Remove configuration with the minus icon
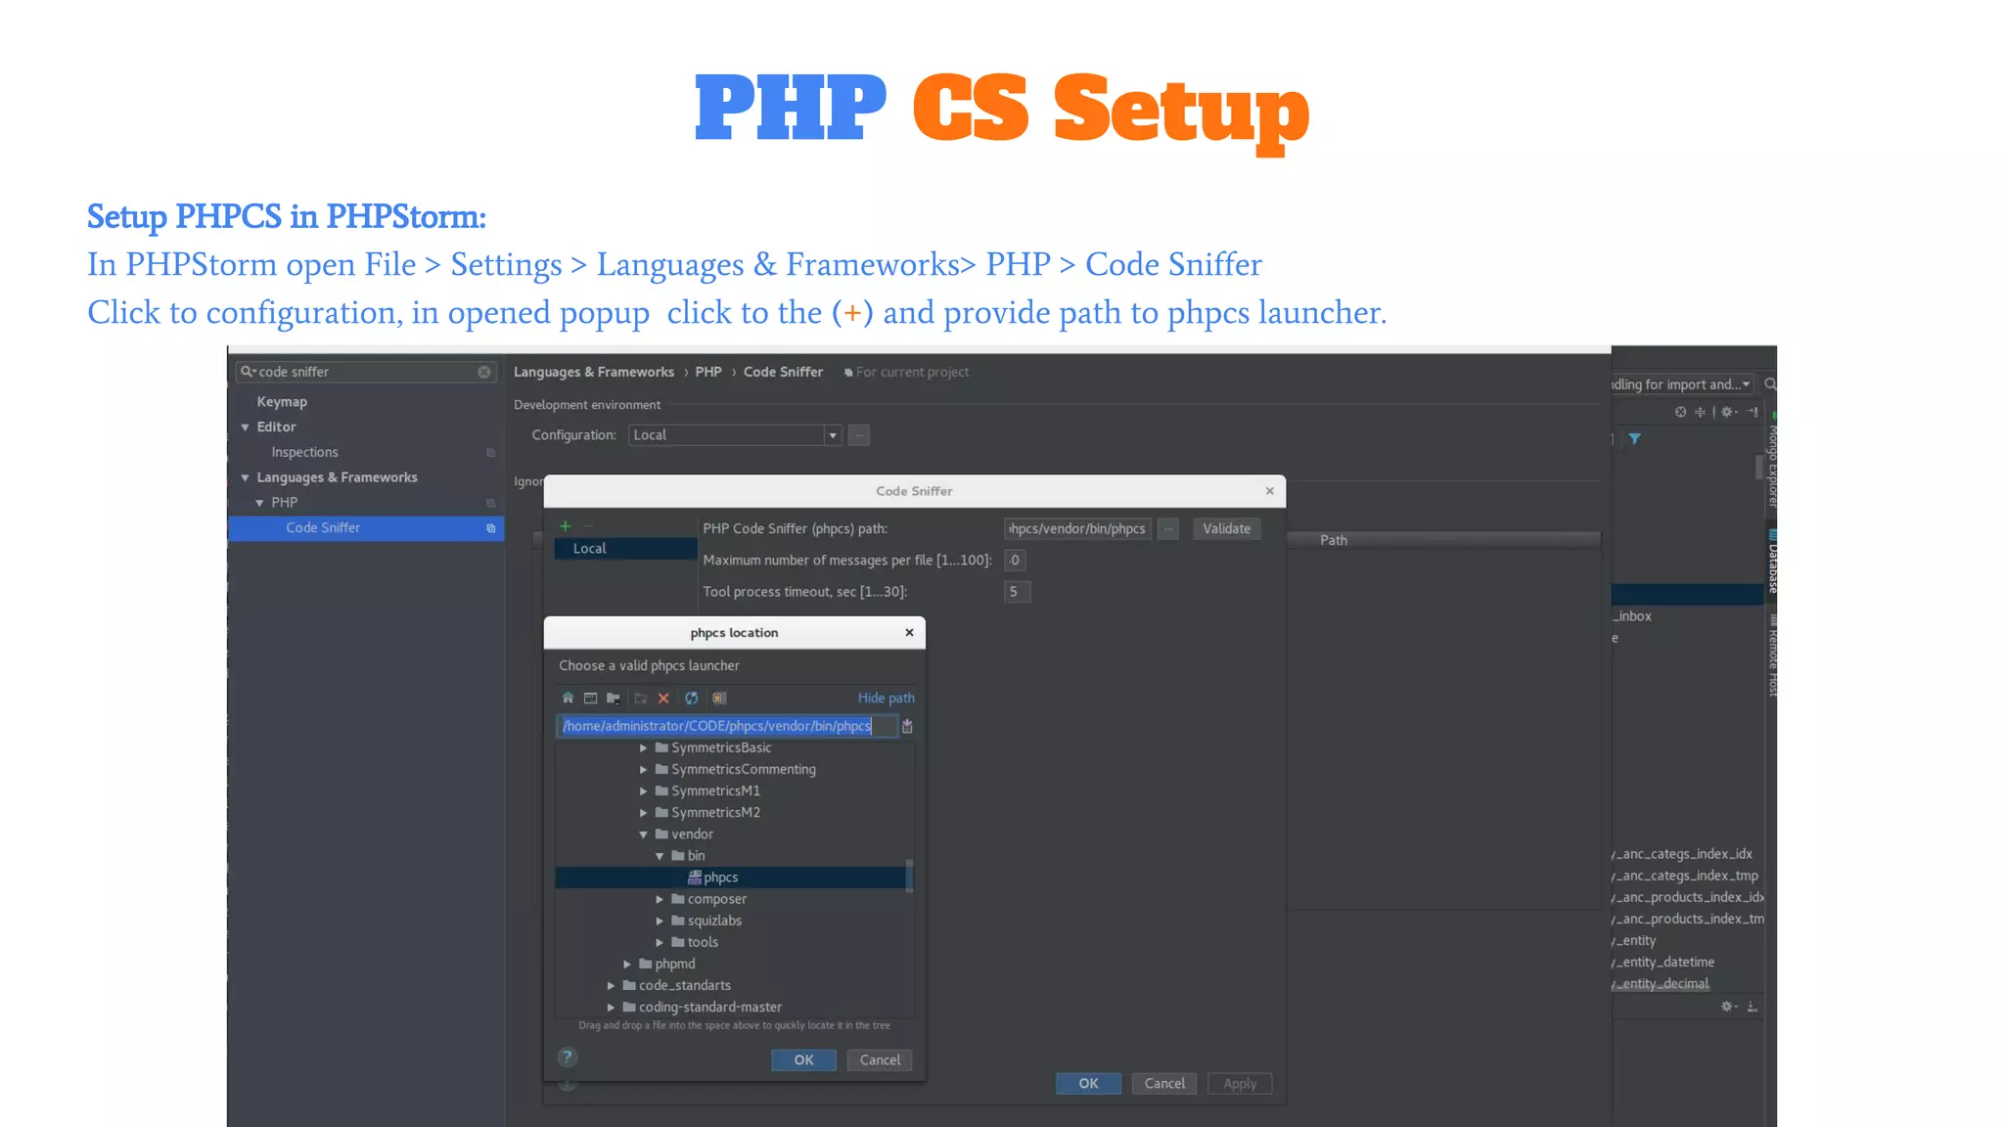This screenshot has width=2004, height=1127. tap(588, 526)
